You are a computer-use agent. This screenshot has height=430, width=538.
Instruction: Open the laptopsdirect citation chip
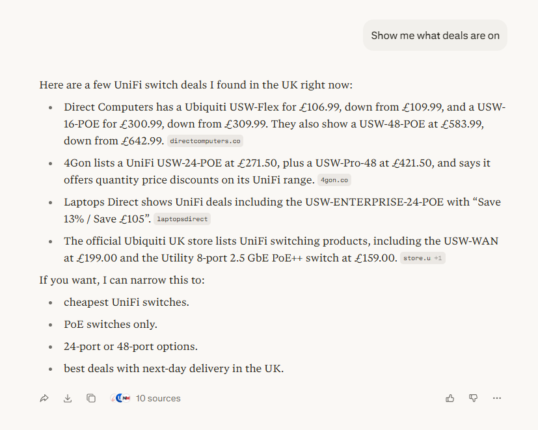tap(182, 219)
